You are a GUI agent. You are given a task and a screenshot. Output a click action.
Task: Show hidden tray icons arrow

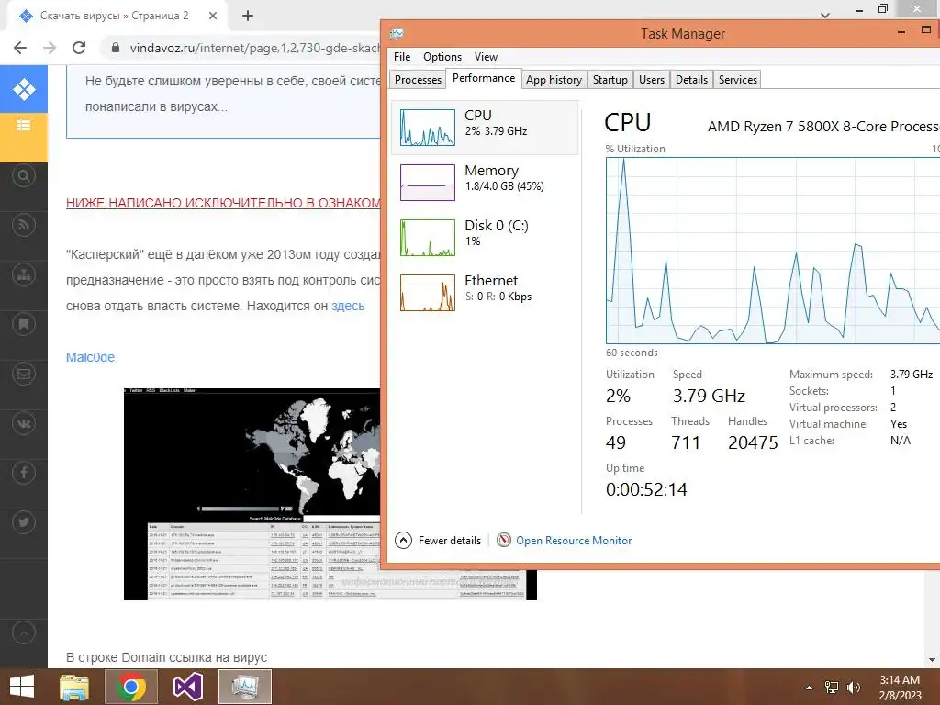(x=810, y=688)
